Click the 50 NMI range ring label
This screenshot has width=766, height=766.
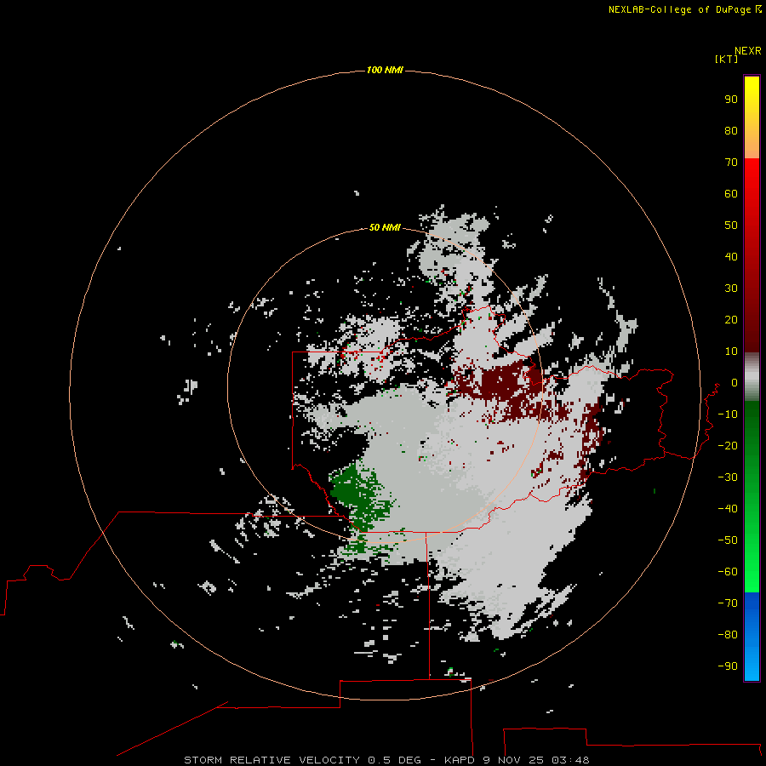coord(385,227)
